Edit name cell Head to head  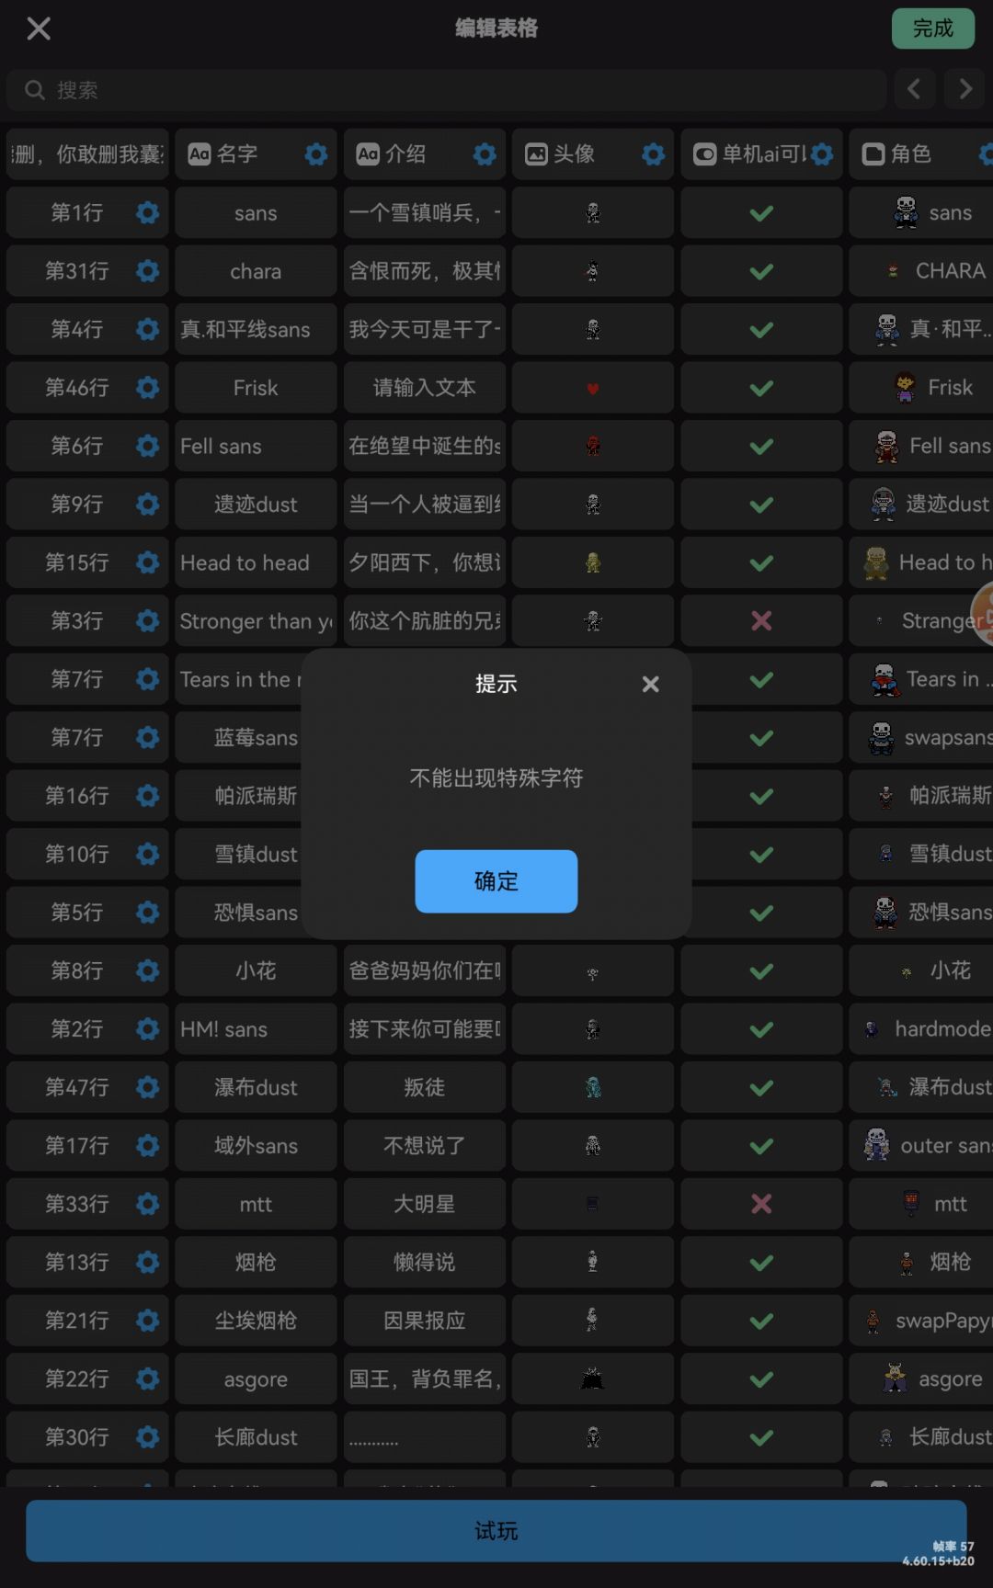coord(256,562)
